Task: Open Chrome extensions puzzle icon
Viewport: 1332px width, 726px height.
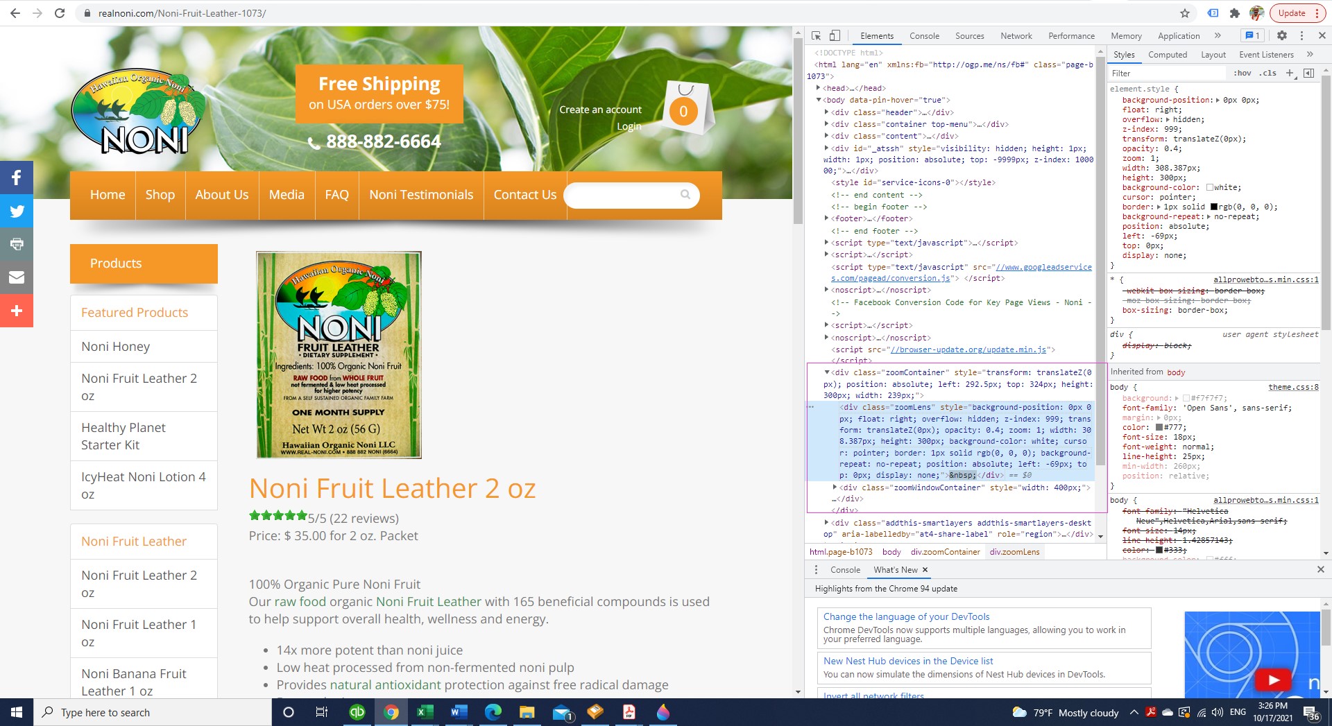Action: pos(1234,13)
